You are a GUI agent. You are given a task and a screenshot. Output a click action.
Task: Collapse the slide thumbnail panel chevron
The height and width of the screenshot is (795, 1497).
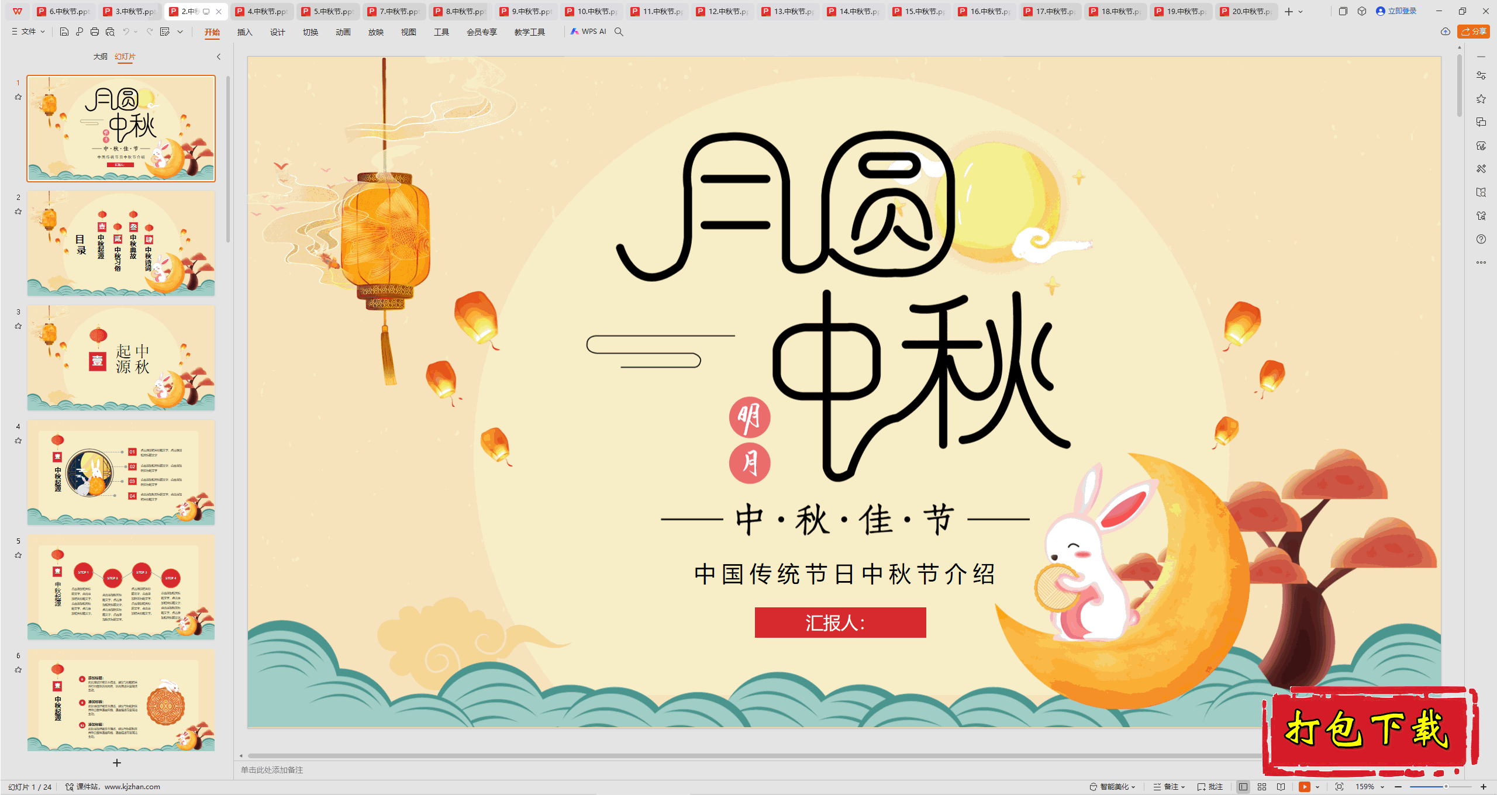(219, 57)
